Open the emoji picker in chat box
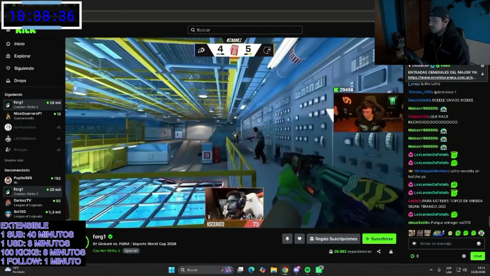Screen dimensions: 490x276 pos(479,243)
